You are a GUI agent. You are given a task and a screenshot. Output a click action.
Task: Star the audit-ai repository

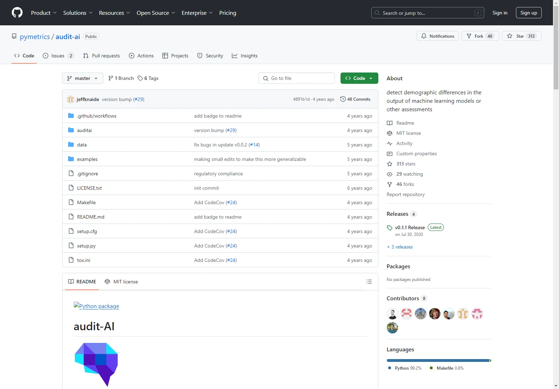point(522,36)
